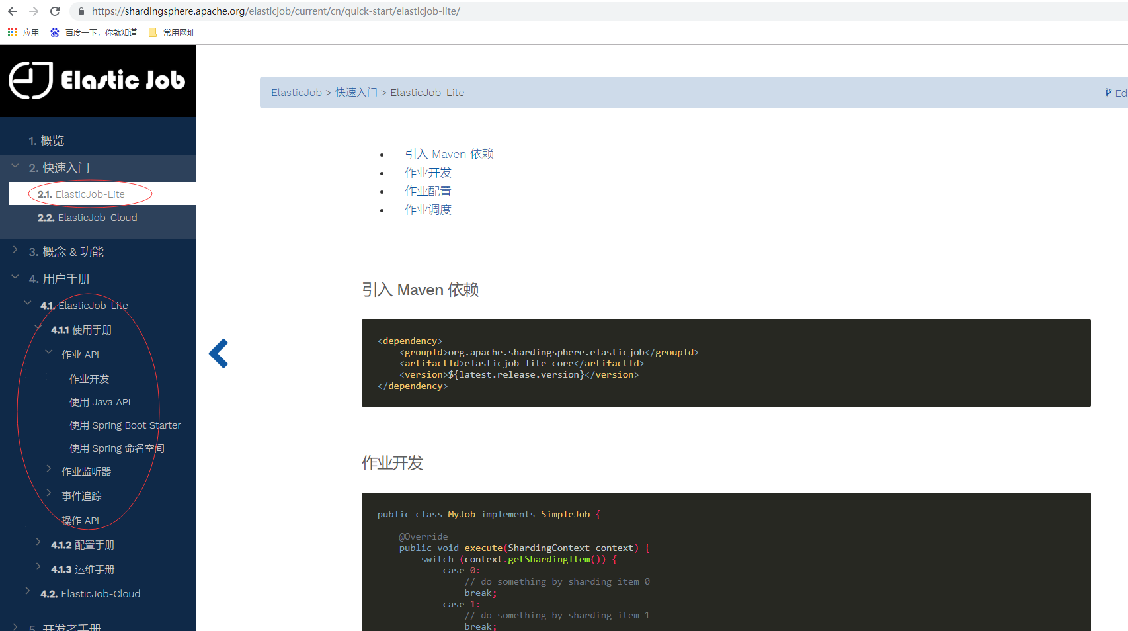Click the 引入 Maven 依赖 section heading

point(421,290)
